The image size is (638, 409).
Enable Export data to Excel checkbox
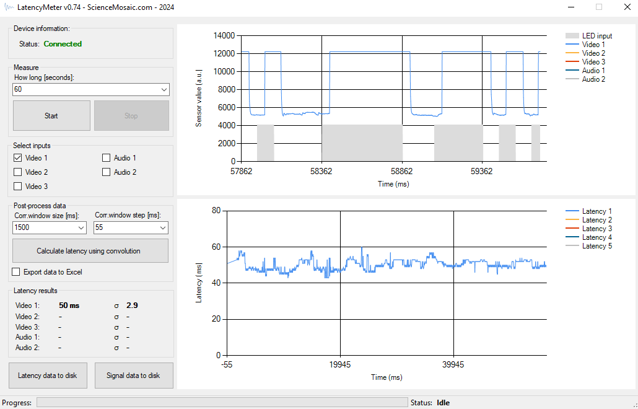click(16, 272)
